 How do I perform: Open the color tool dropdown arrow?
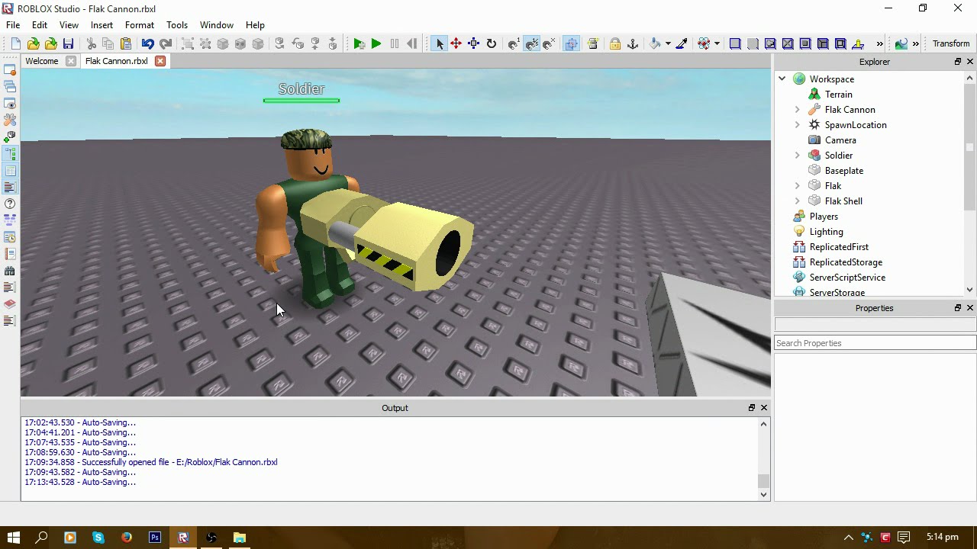668,44
